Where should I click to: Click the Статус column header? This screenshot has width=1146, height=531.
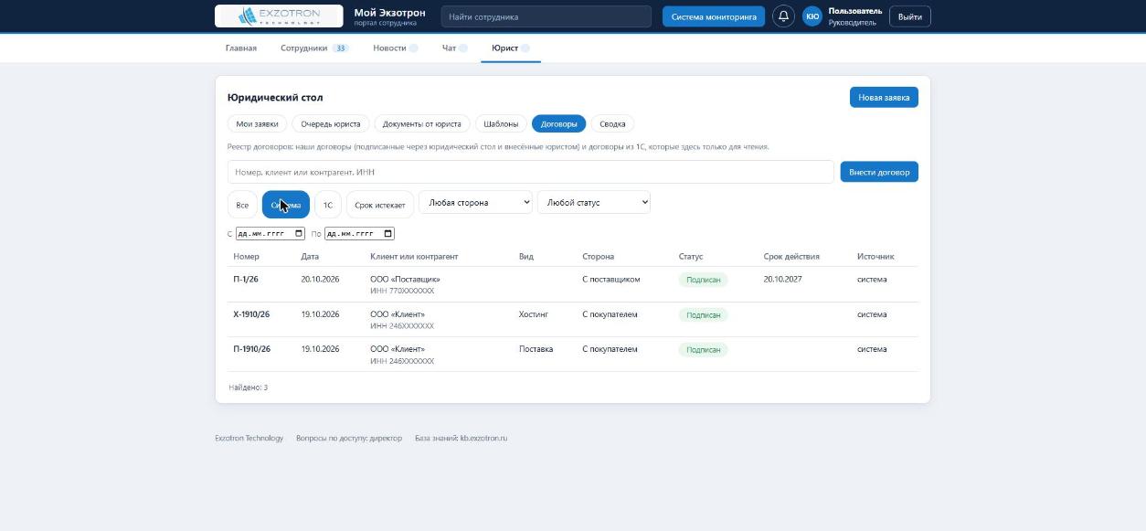(691, 257)
